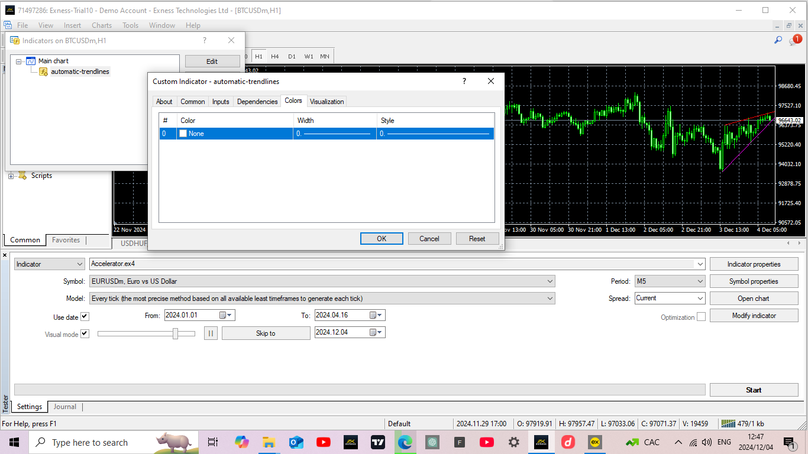Open Outlook from the taskbar
The width and height of the screenshot is (808, 454).
296,442
